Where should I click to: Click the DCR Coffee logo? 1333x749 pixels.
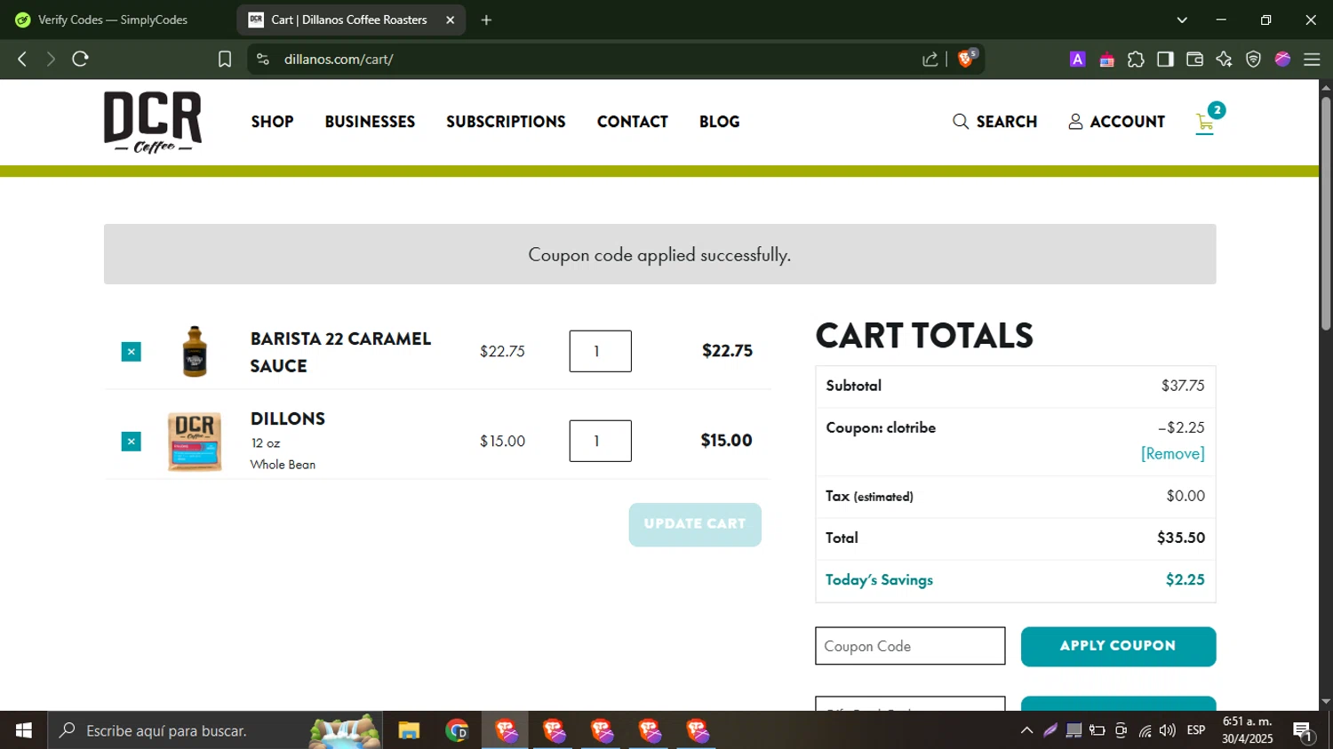tap(153, 123)
